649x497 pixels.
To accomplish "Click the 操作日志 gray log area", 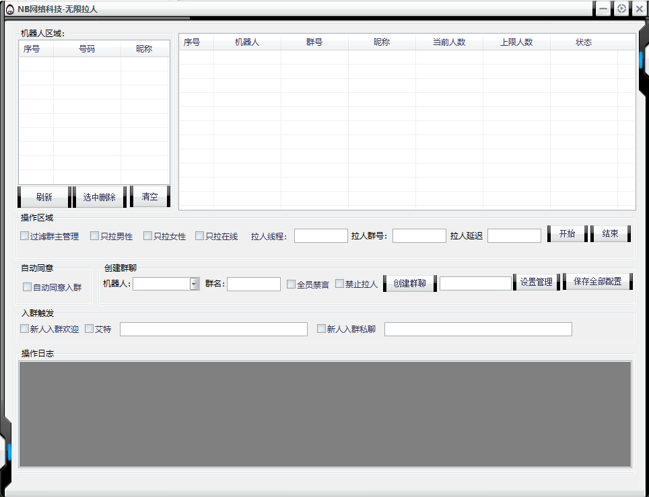I will point(325,414).
